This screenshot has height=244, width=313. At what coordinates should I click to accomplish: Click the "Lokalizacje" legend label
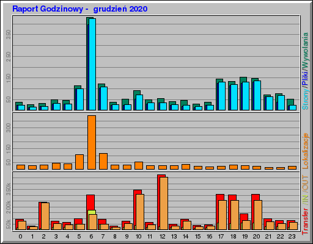305,151
